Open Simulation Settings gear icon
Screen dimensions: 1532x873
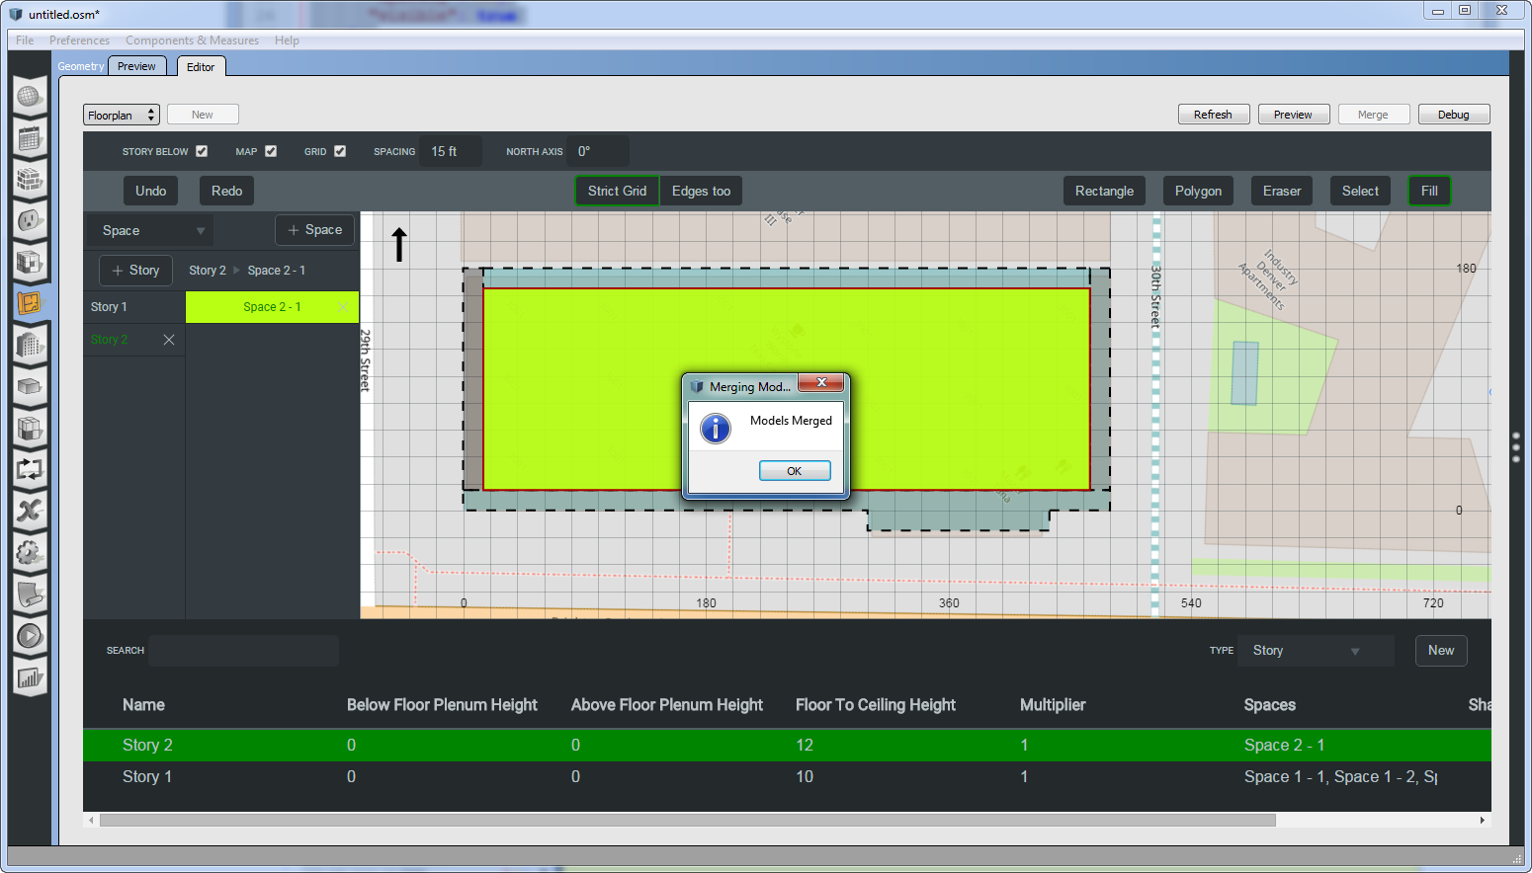point(29,552)
